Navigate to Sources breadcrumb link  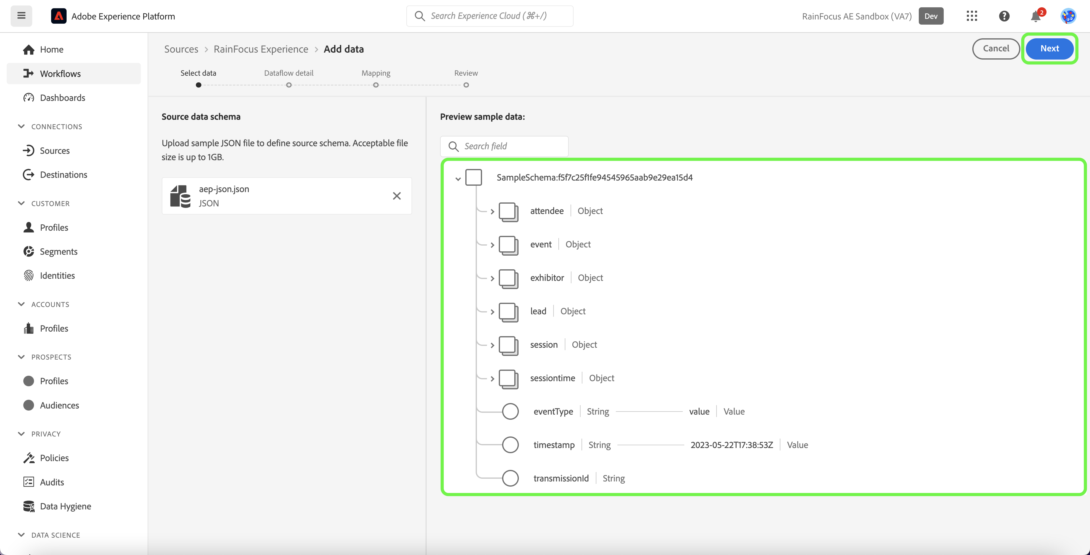click(x=181, y=49)
